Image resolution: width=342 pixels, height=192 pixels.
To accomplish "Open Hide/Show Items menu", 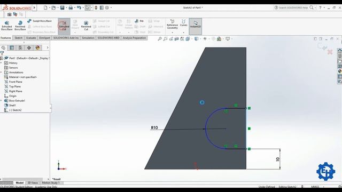I will pos(205,39).
